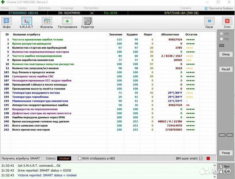The height and width of the screenshot is (179, 235).
Task: Click the Получить атрибуты SMART button
Action: point(22,158)
